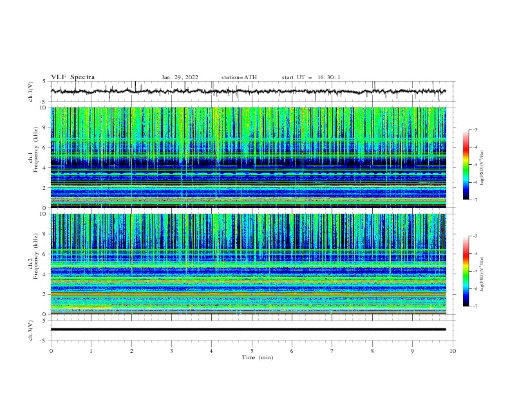Click the "station=ATH" header label
Screen dimensions: 510x394
[x=239, y=77]
